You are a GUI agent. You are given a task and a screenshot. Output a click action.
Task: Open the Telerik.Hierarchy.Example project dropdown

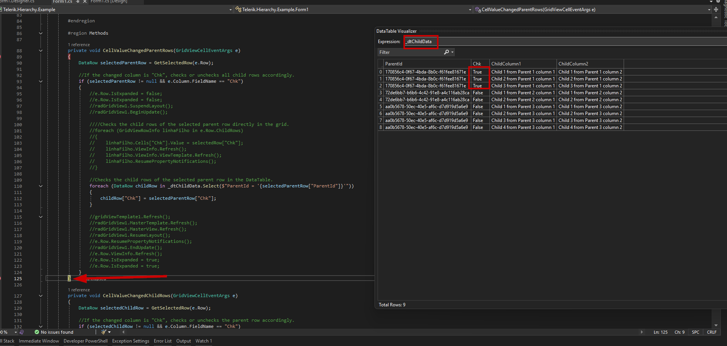pyautogui.click(x=231, y=10)
